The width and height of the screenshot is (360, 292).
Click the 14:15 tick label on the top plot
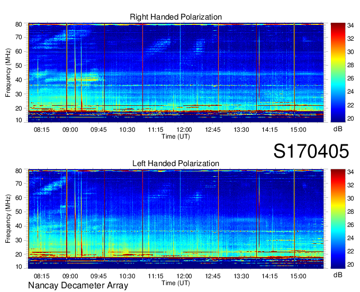coord(270,130)
